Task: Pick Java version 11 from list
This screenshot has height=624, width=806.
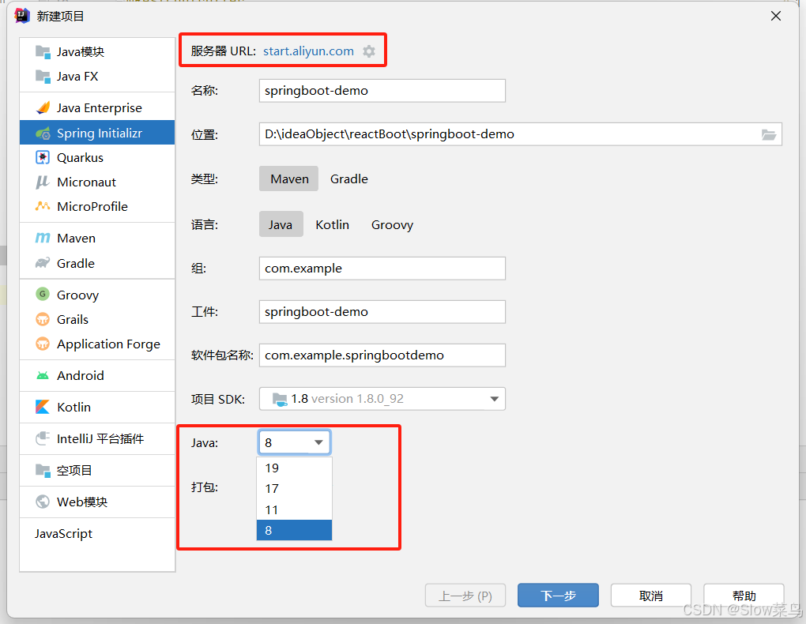Action: coord(294,510)
